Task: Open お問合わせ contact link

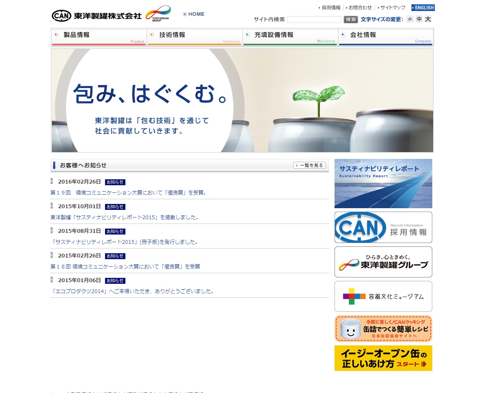Action: pos(359,8)
